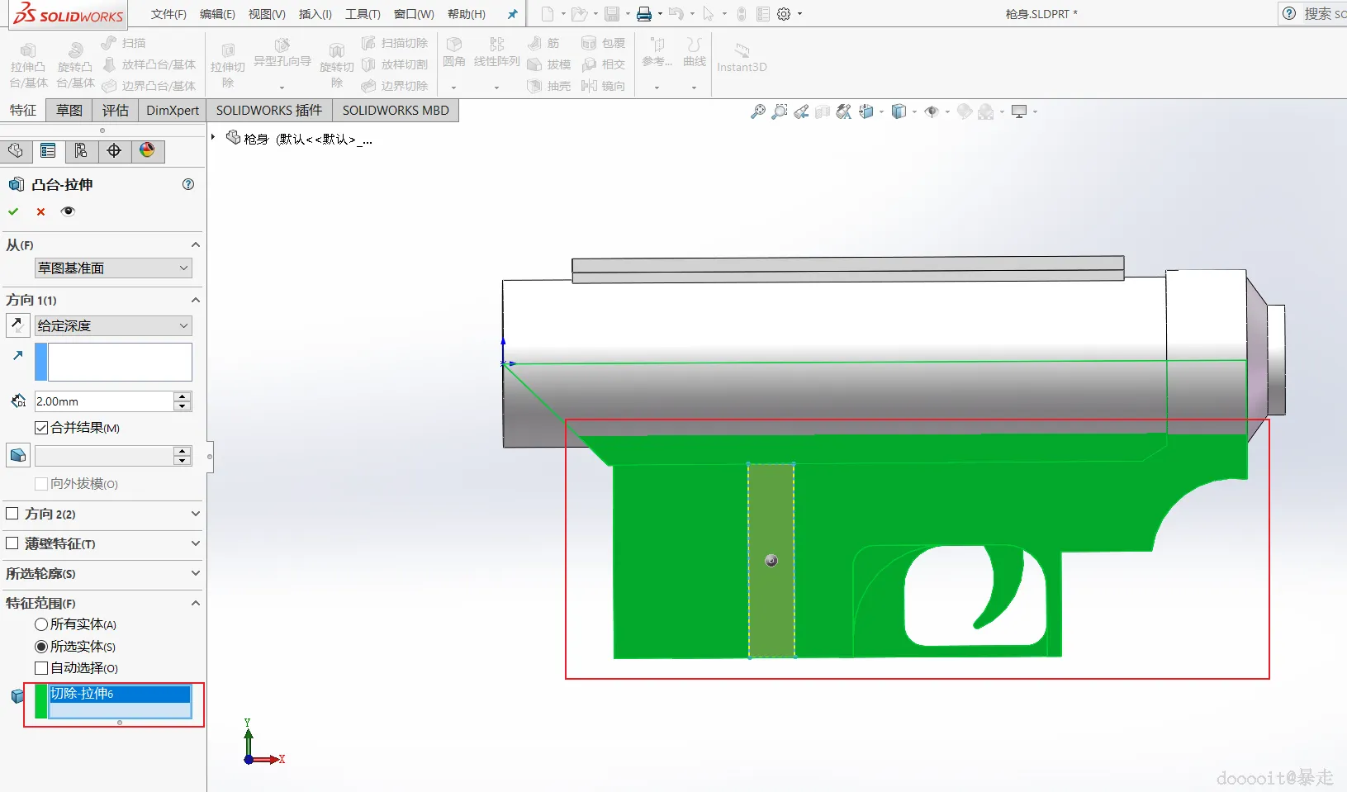1347x792 pixels.
Task: Click the draft on/off icon
Action: click(x=17, y=455)
